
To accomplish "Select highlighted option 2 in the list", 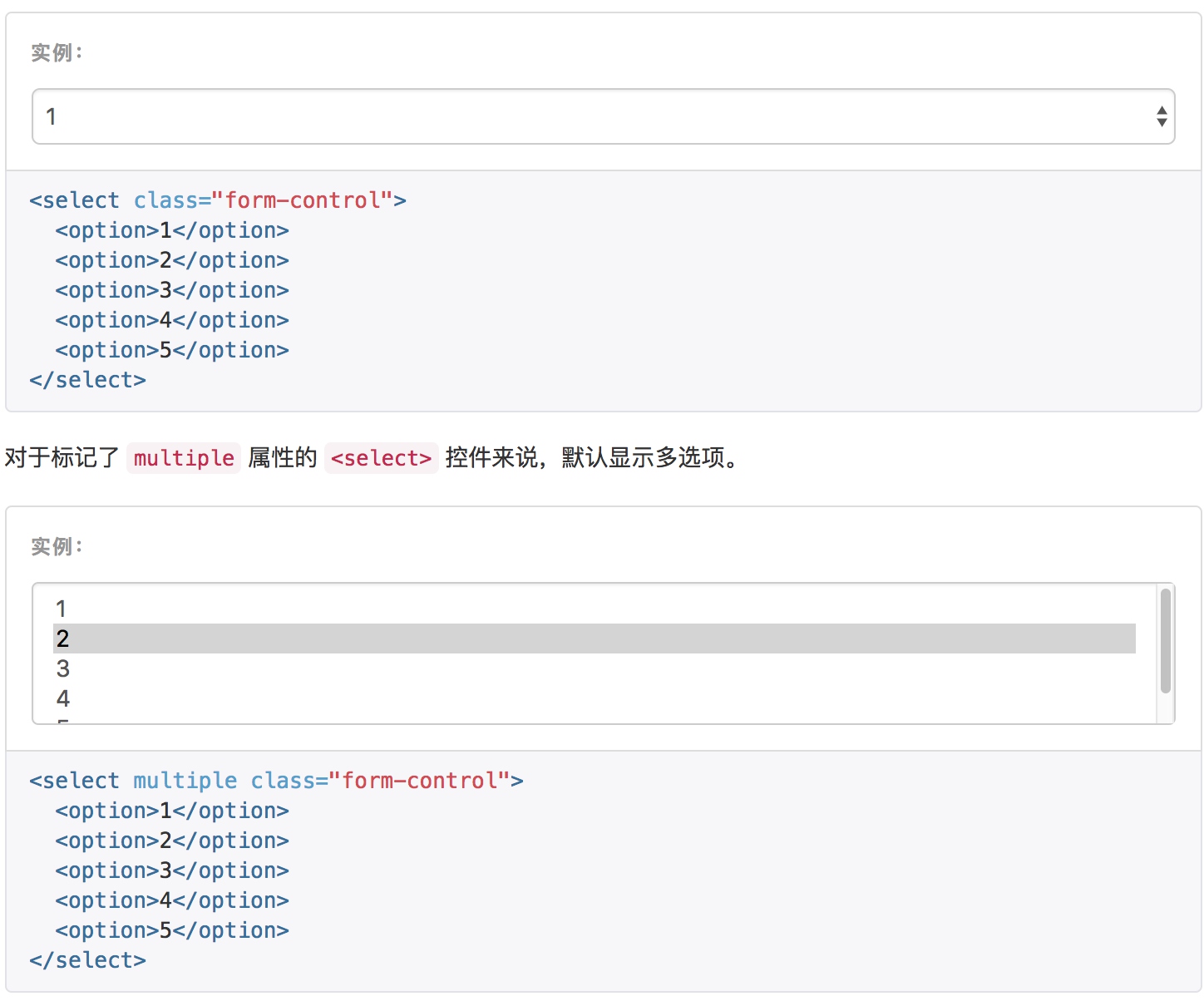I will [x=594, y=639].
